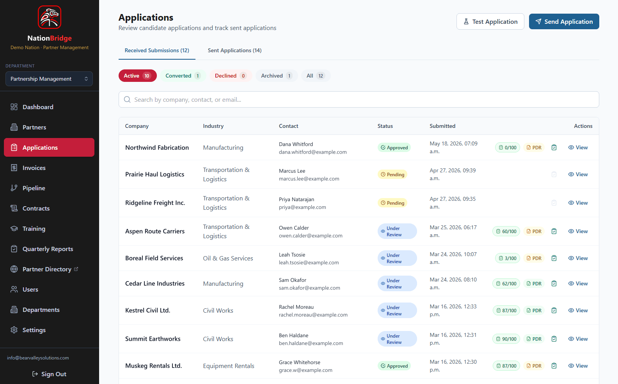Image resolution: width=618 pixels, height=384 pixels.
Task: Click the PDR badge for Boreal Field Services
Action: click(534, 258)
